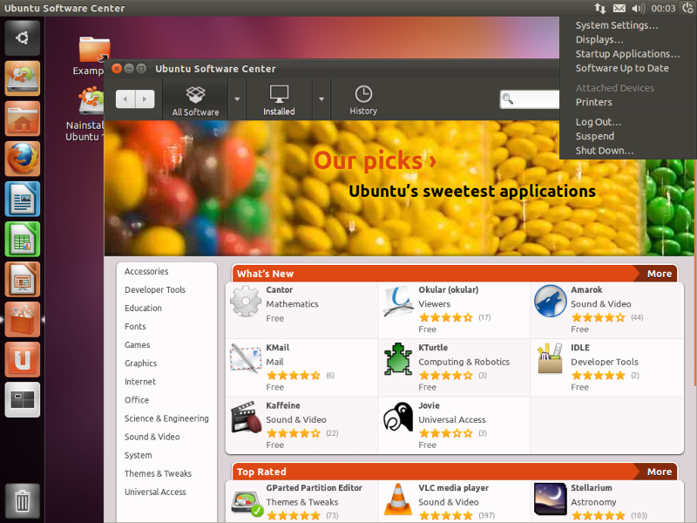Browse the Games category
697x523 pixels.
138,344
